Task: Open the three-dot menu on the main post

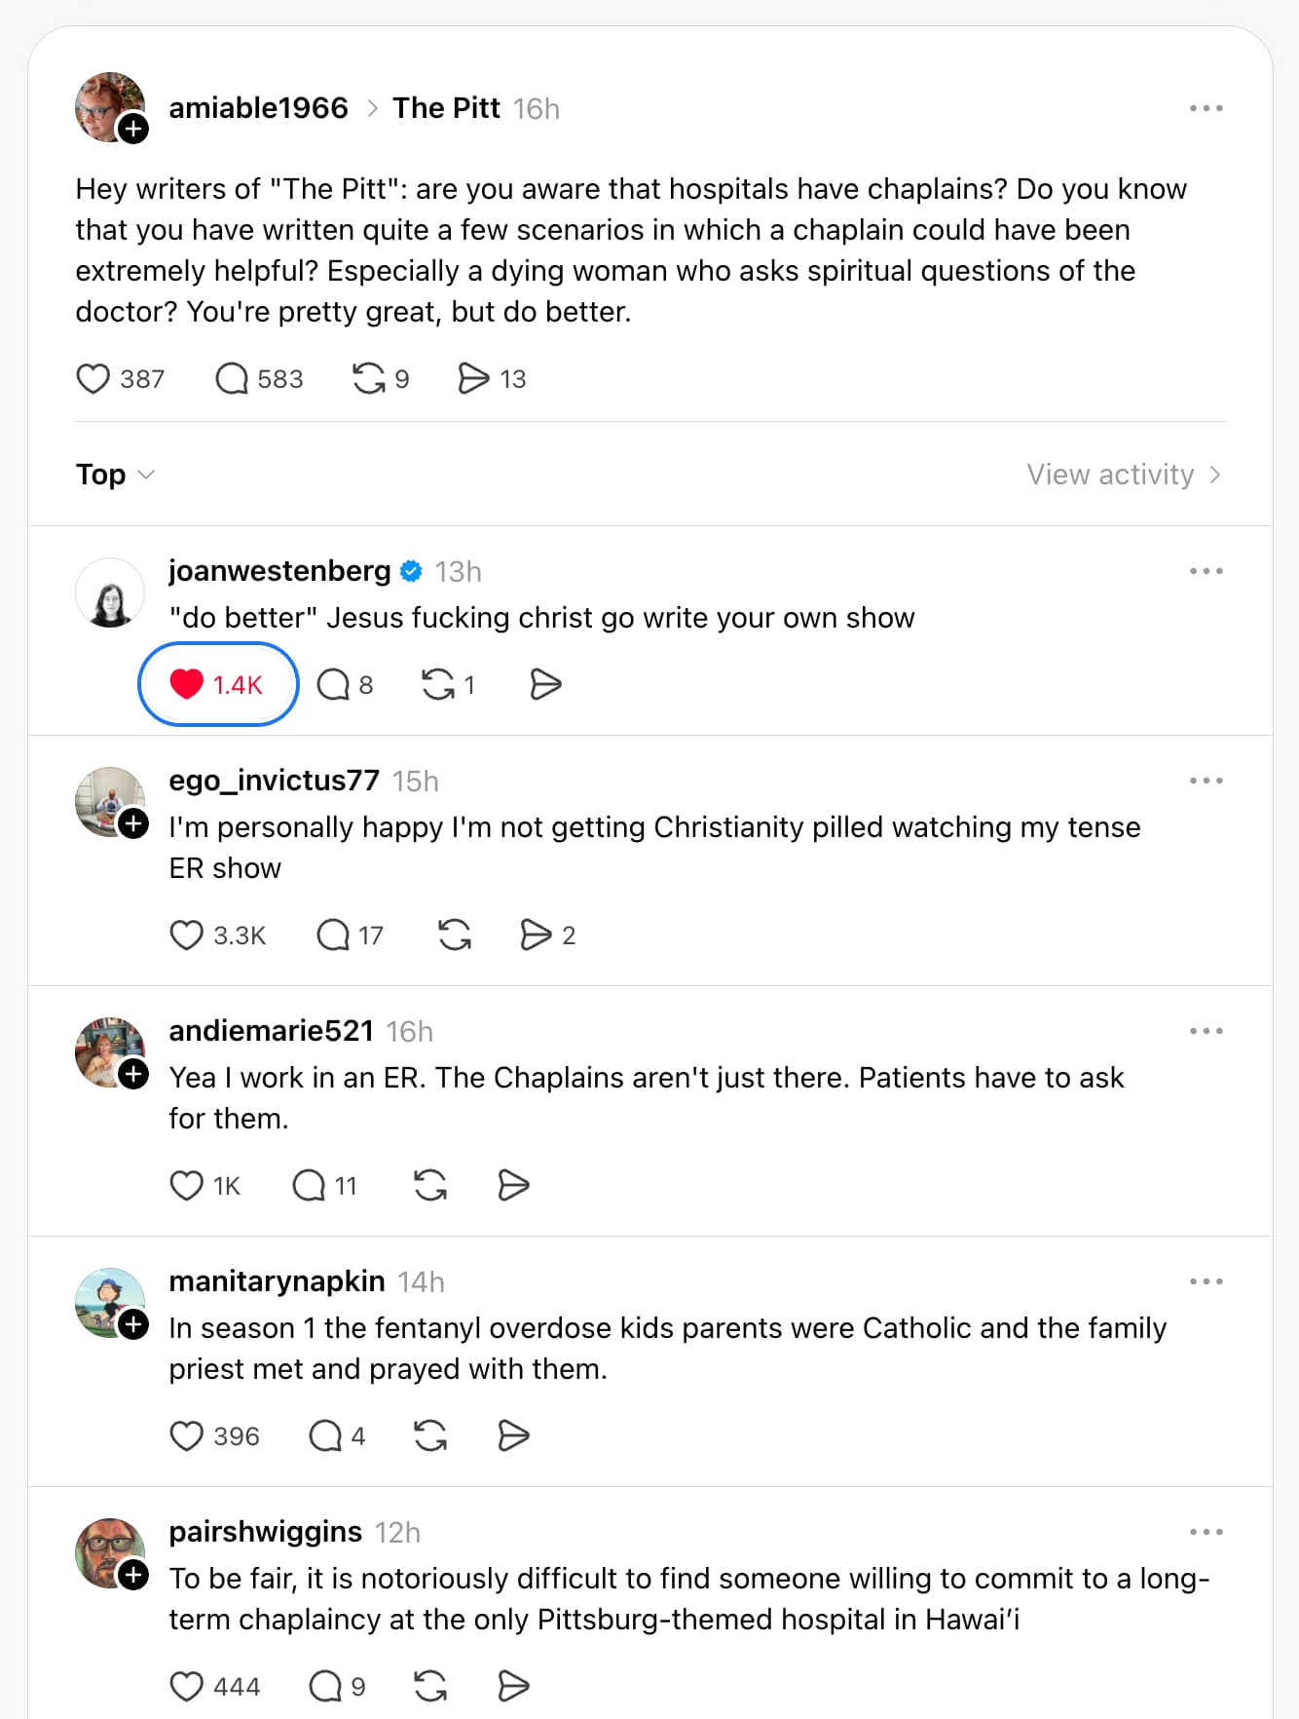Action: 1206,108
